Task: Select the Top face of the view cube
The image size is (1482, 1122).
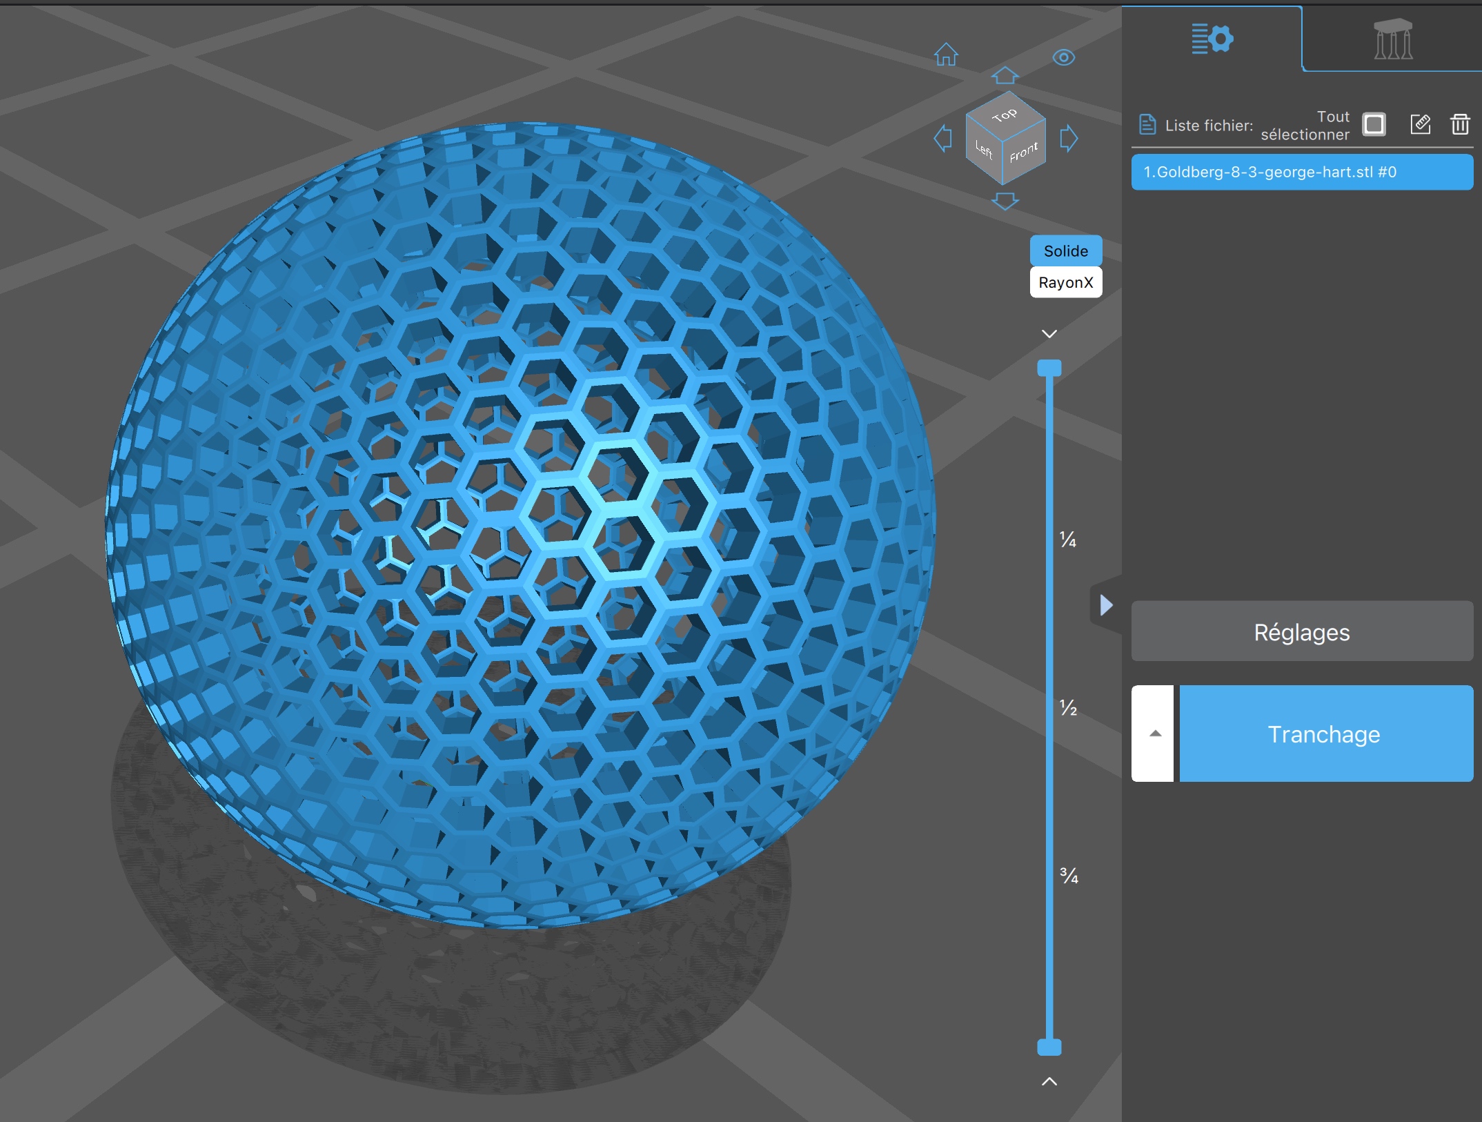Action: coord(1005,114)
